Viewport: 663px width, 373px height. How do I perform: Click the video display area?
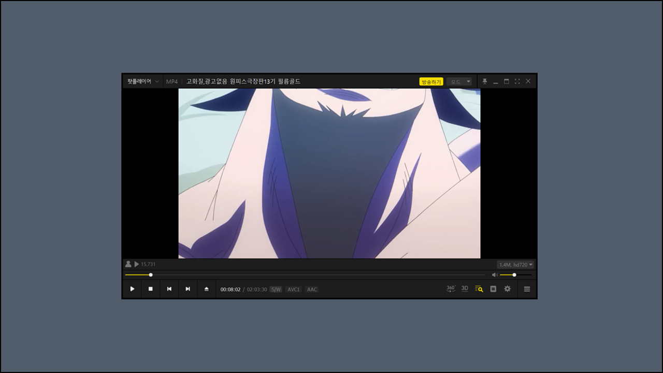329,174
